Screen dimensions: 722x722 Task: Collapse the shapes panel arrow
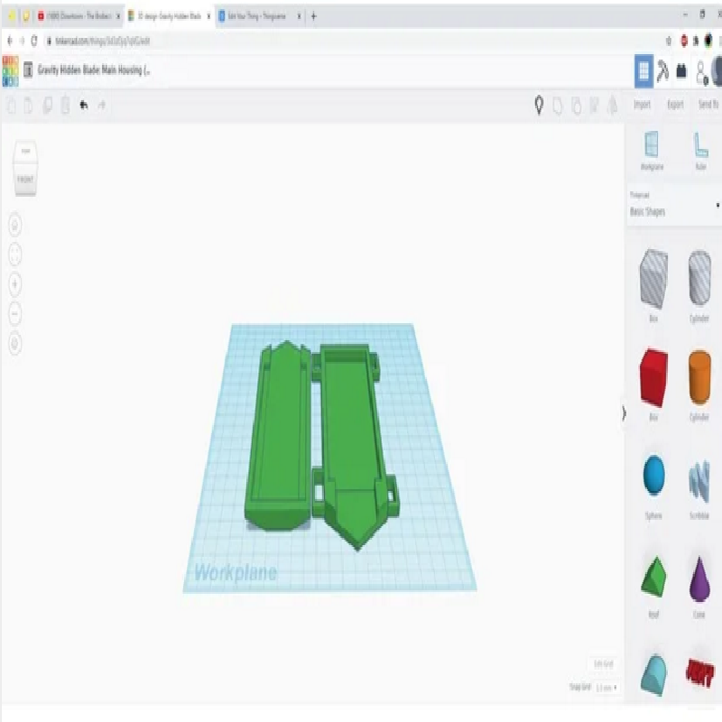(624, 413)
